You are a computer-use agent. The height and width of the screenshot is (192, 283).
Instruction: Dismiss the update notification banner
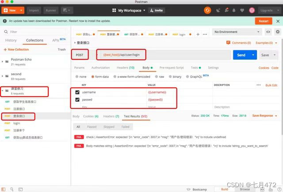tap(278, 21)
